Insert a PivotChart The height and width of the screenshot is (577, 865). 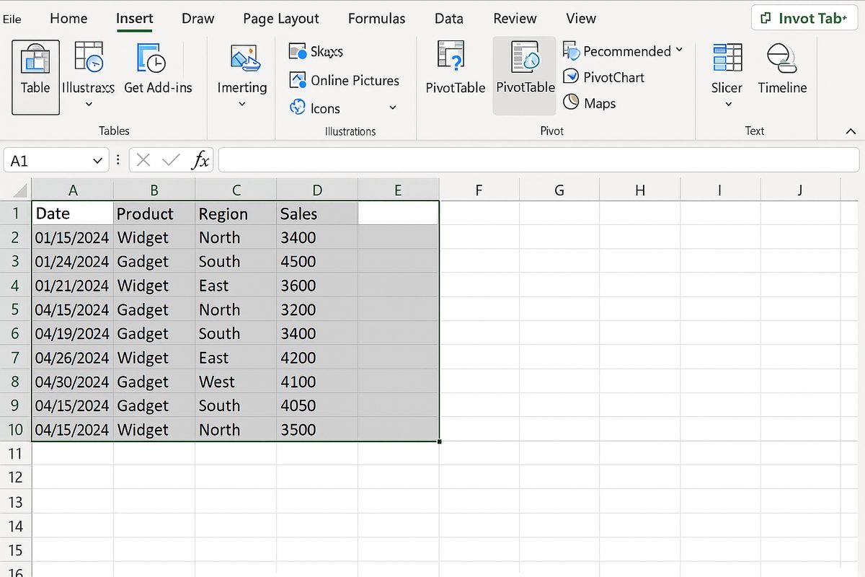(x=603, y=77)
